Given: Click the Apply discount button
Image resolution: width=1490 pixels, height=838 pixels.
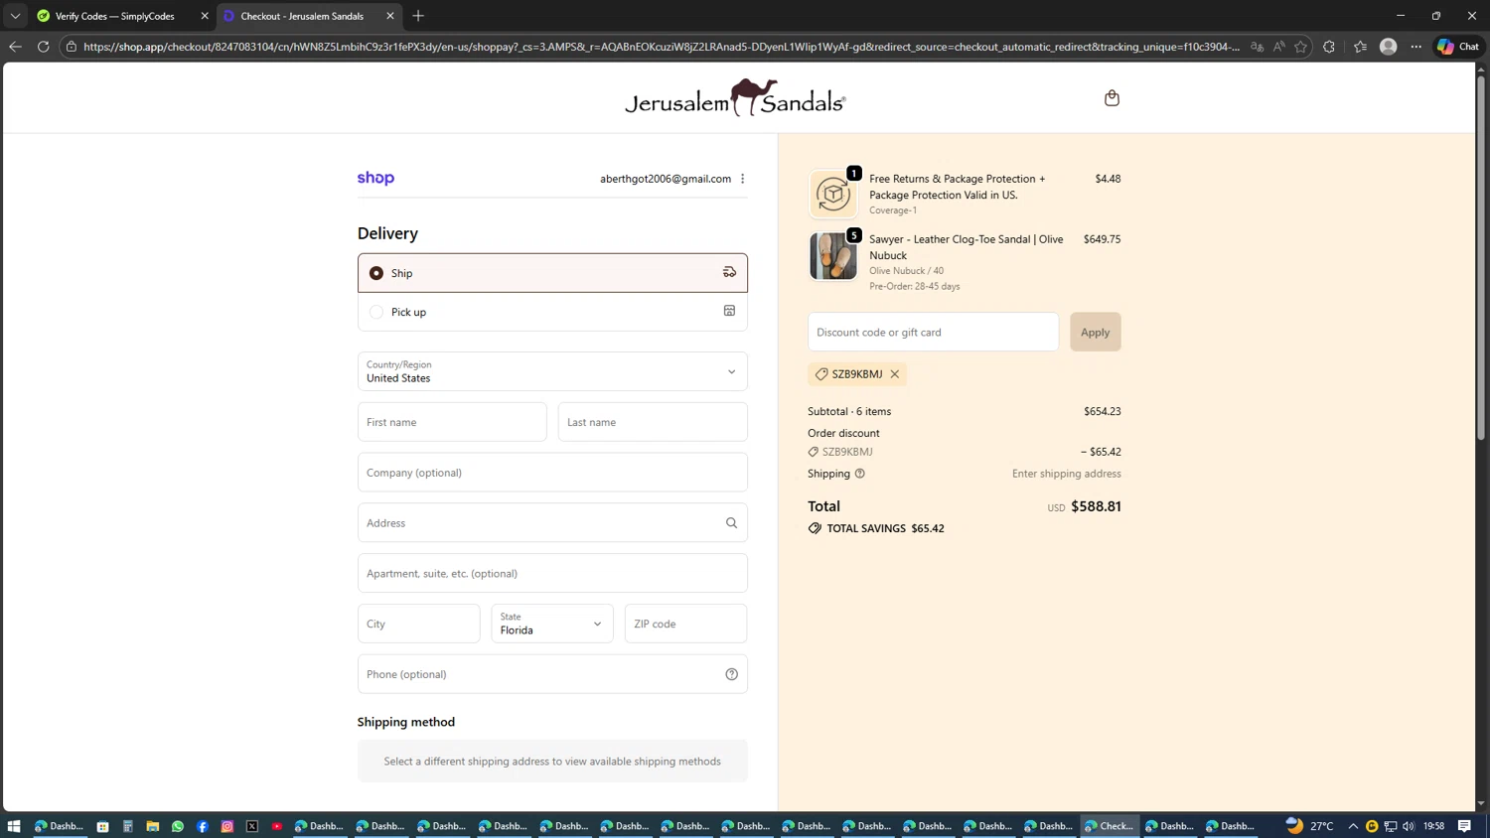Looking at the screenshot, I should (1096, 332).
